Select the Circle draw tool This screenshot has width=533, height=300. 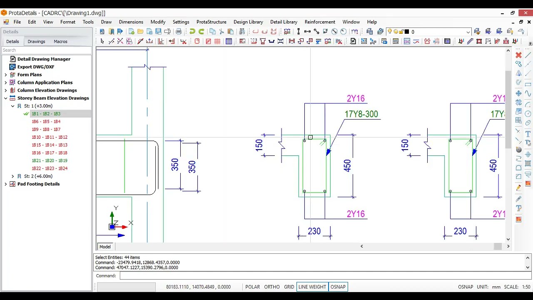(x=528, y=114)
